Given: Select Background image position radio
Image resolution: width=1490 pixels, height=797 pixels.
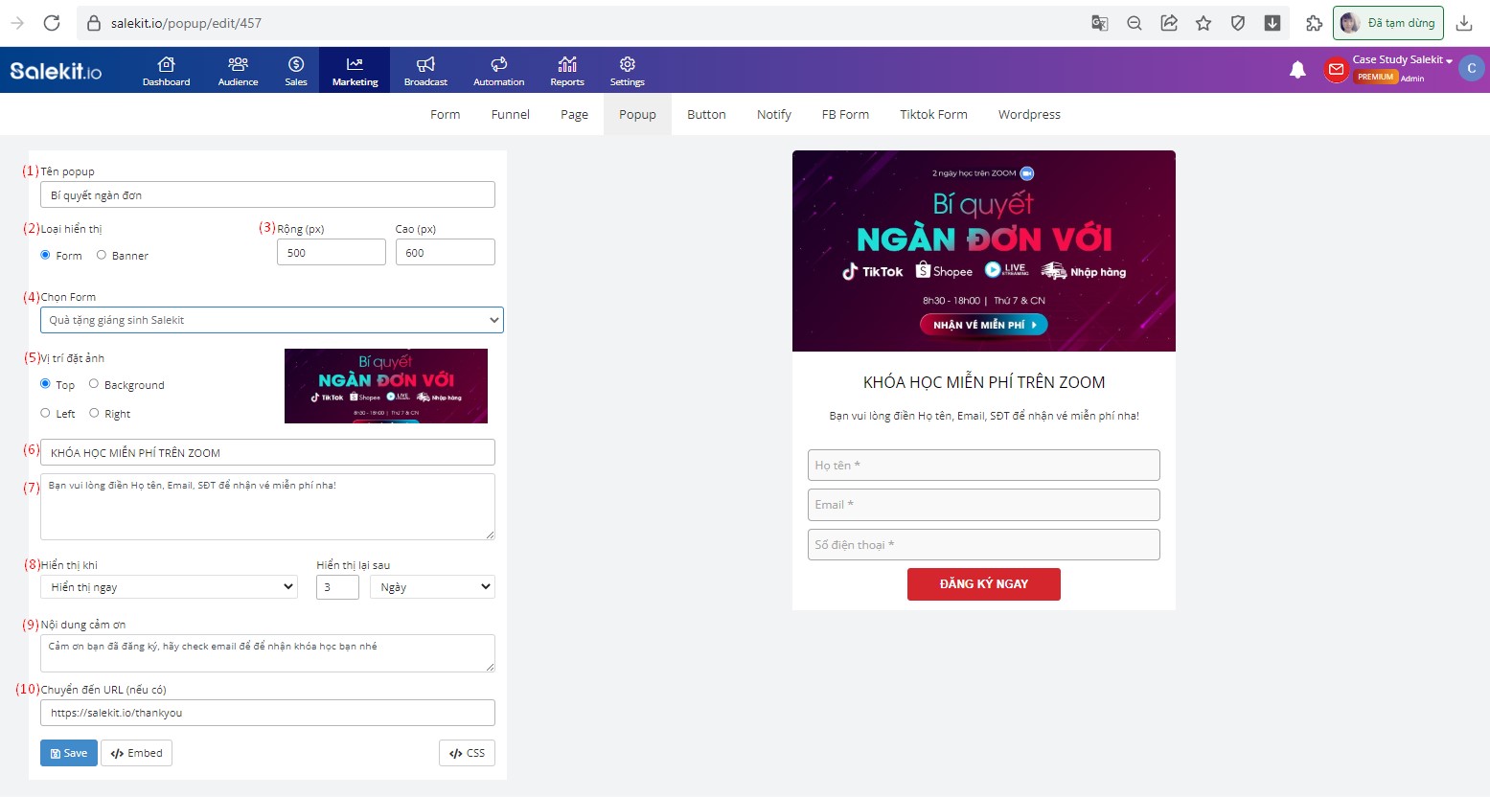Looking at the screenshot, I should coord(94,383).
